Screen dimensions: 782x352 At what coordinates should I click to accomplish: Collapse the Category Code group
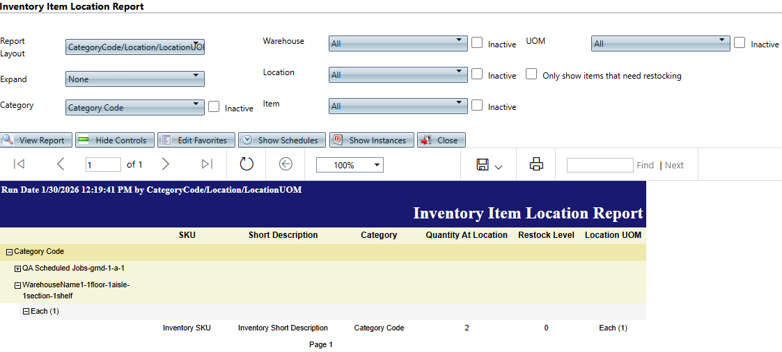coord(10,252)
